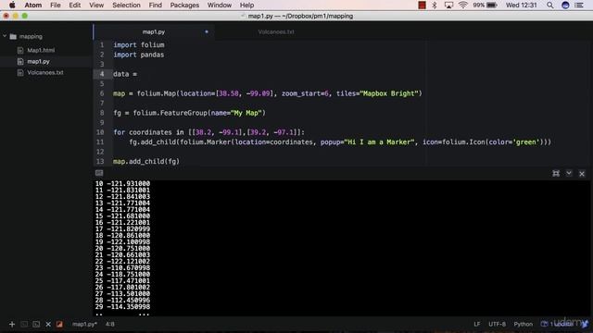Click the battery status indicator
This screenshot has height=333, width=593.
(x=485, y=5)
